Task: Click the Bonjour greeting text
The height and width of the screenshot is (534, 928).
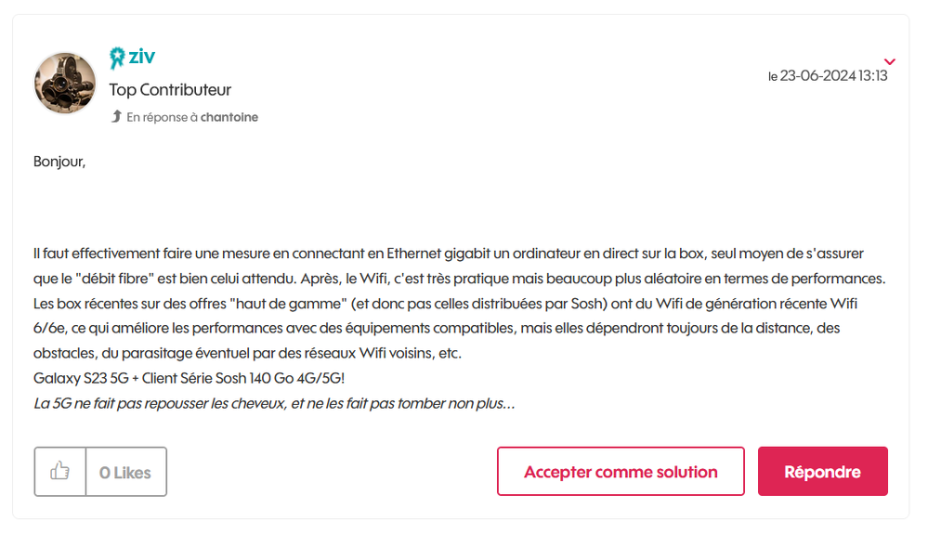Action: point(59,162)
